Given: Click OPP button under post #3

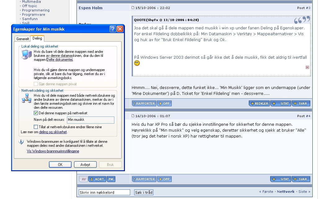Looking at the screenshot, I should coord(164,104).
